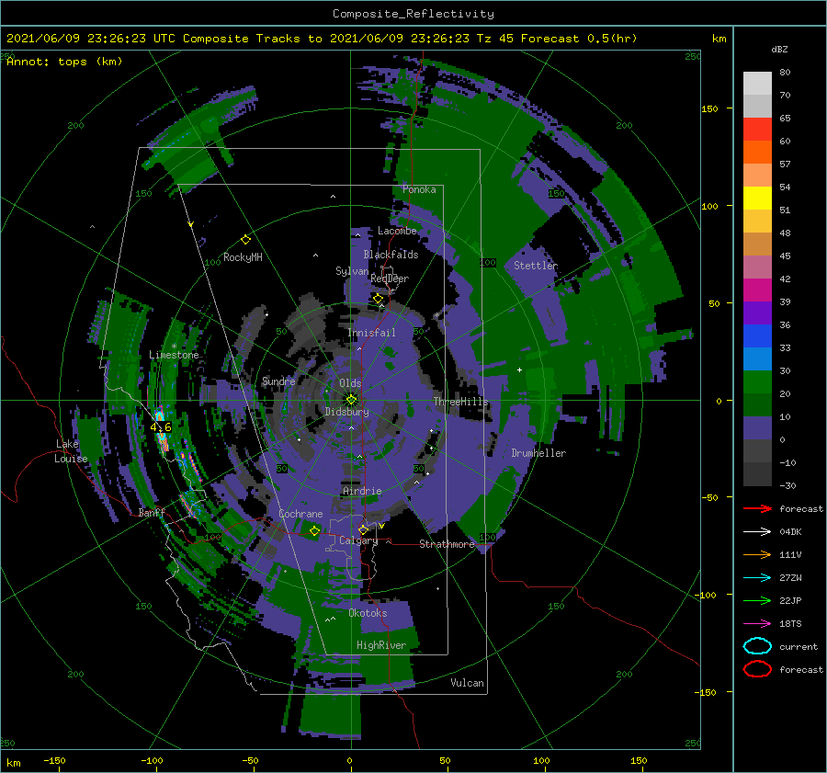Viewport: 827px width, 773px height.
Task: Click the yellow radar-site diamond between Olds and Didsbury
Action: click(351, 400)
